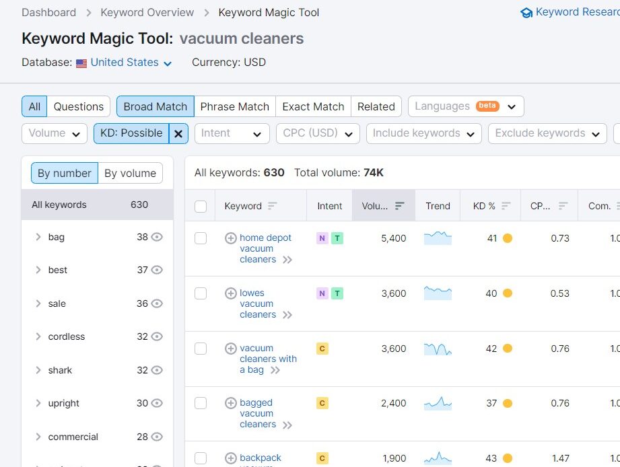
Task: Toggle the select-all keywords checkbox
Action: pyautogui.click(x=201, y=206)
